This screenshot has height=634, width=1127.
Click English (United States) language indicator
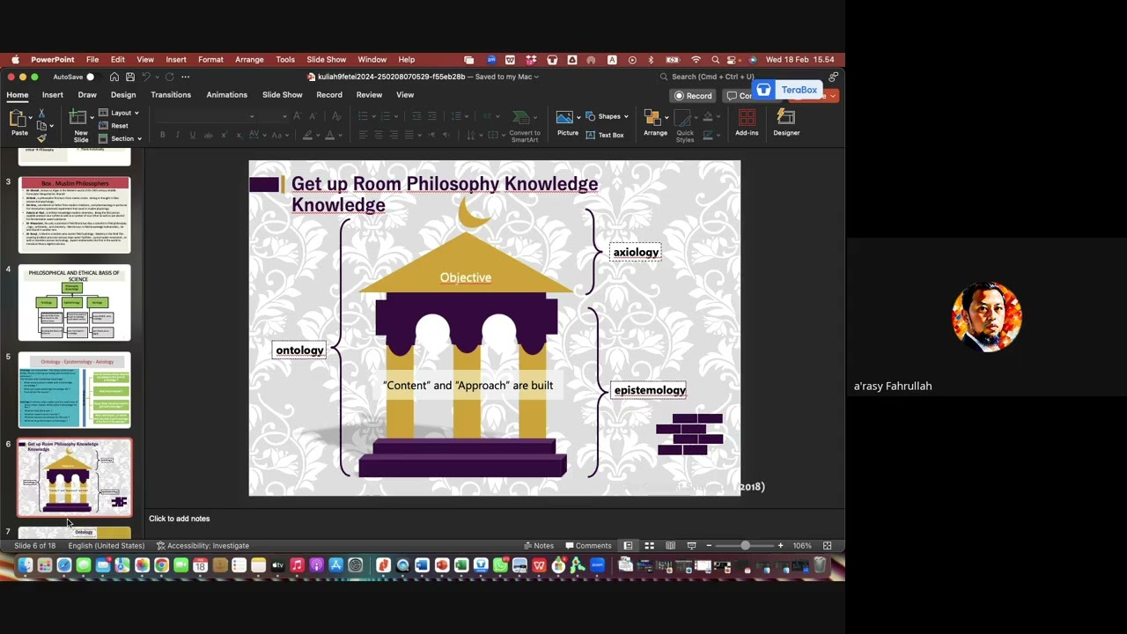(x=107, y=546)
